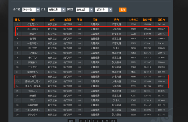Expand the server dropdown showing 绝代风华
Screen dimensions: 188x122
(x=103, y=10)
